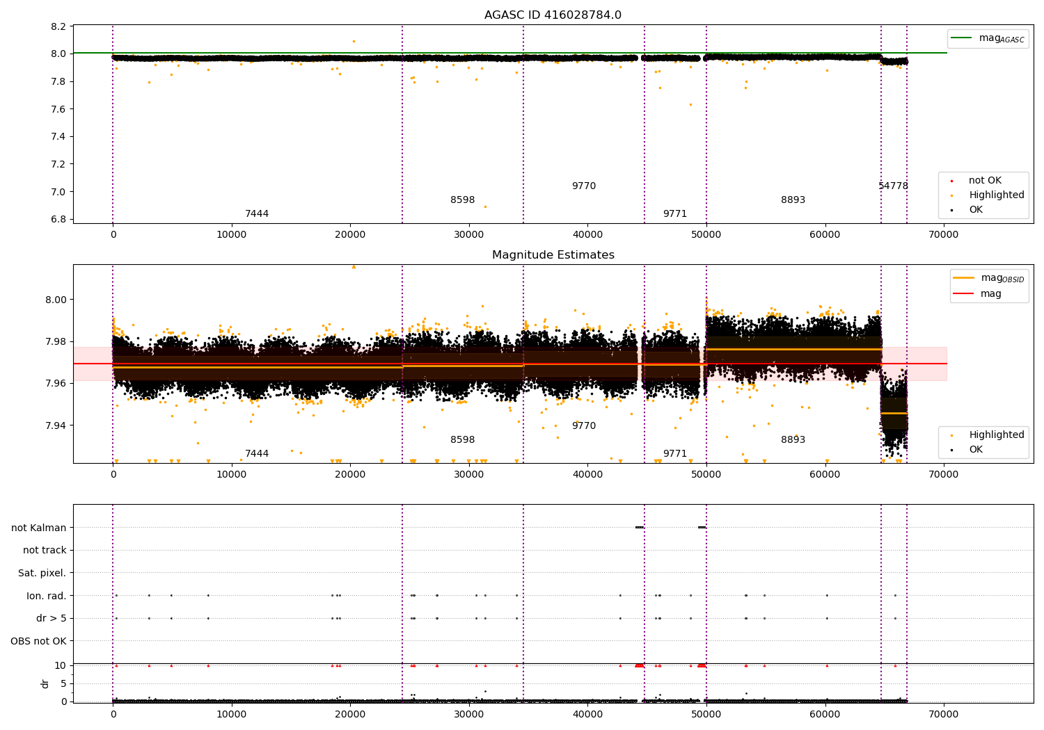
Task: Click the 'OBS not OK' axis label
Action: point(38,641)
